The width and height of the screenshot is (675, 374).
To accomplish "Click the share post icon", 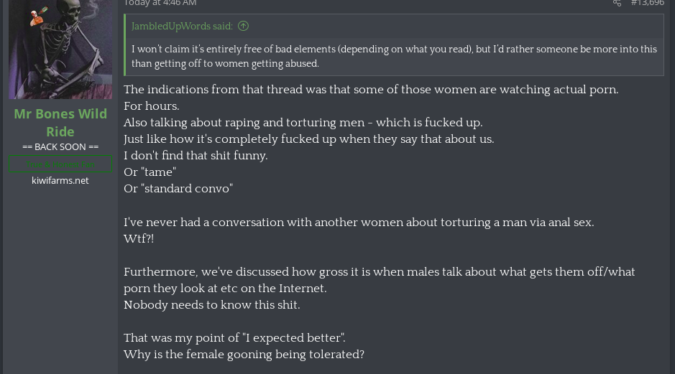I will (617, 3).
